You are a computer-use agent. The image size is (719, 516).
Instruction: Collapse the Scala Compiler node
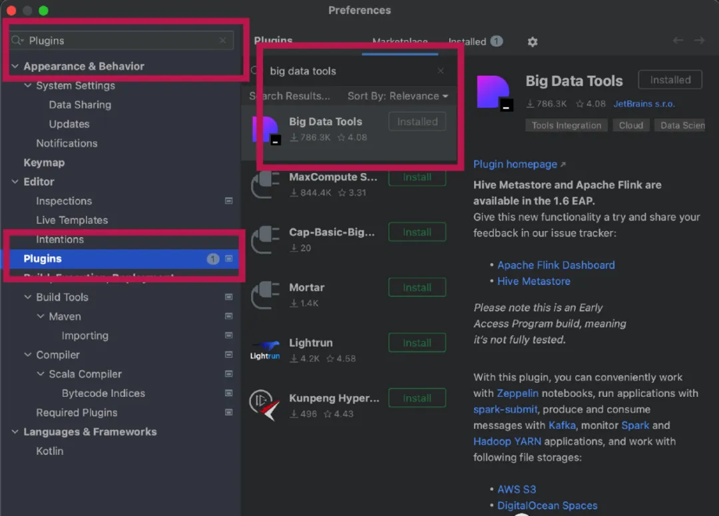(41, 374)
